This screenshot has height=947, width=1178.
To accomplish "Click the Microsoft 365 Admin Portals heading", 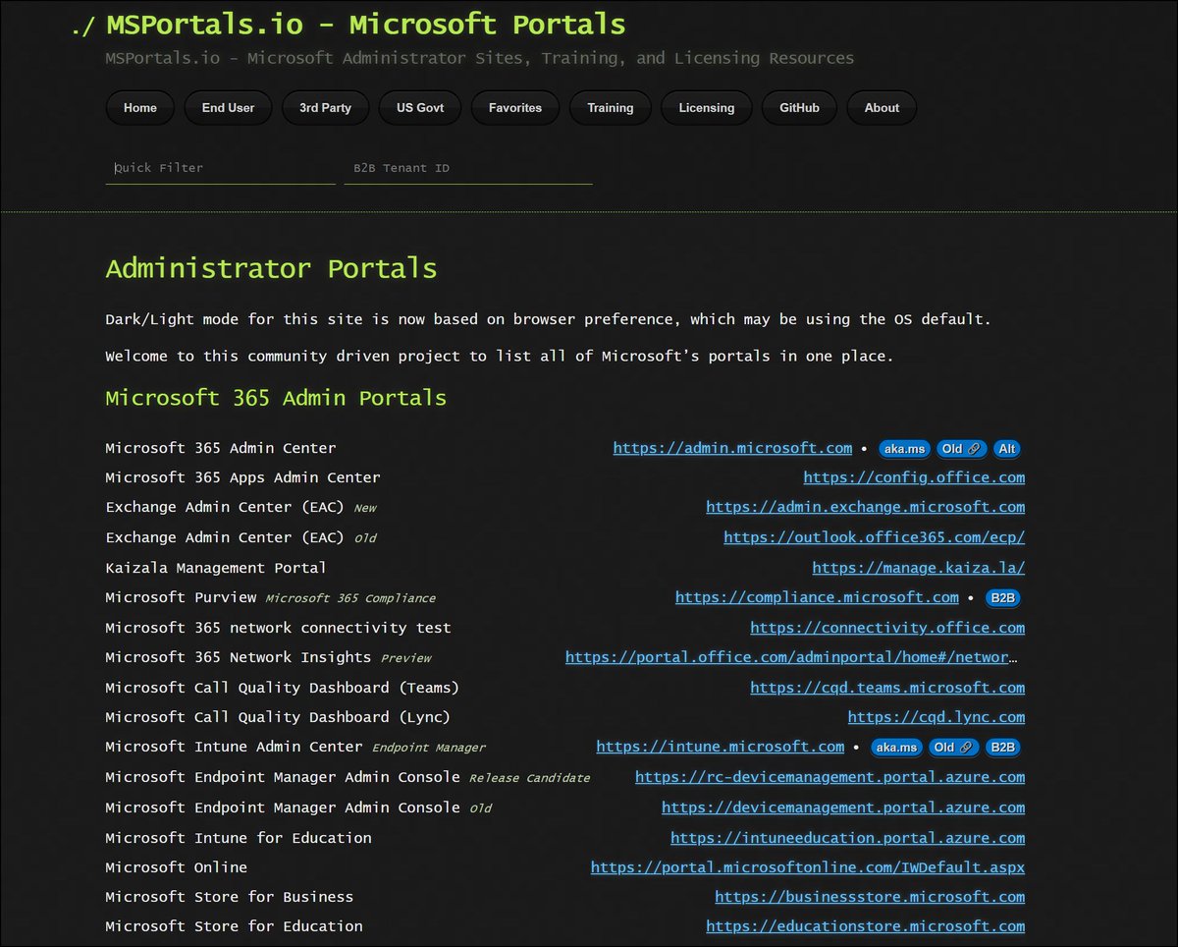I will click(276, 398).
